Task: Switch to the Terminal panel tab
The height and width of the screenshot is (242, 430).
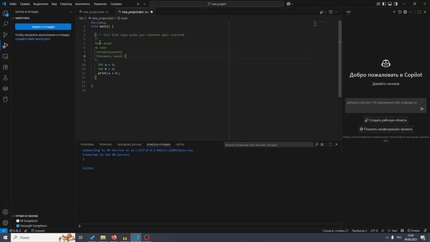Action: point(105,145)
